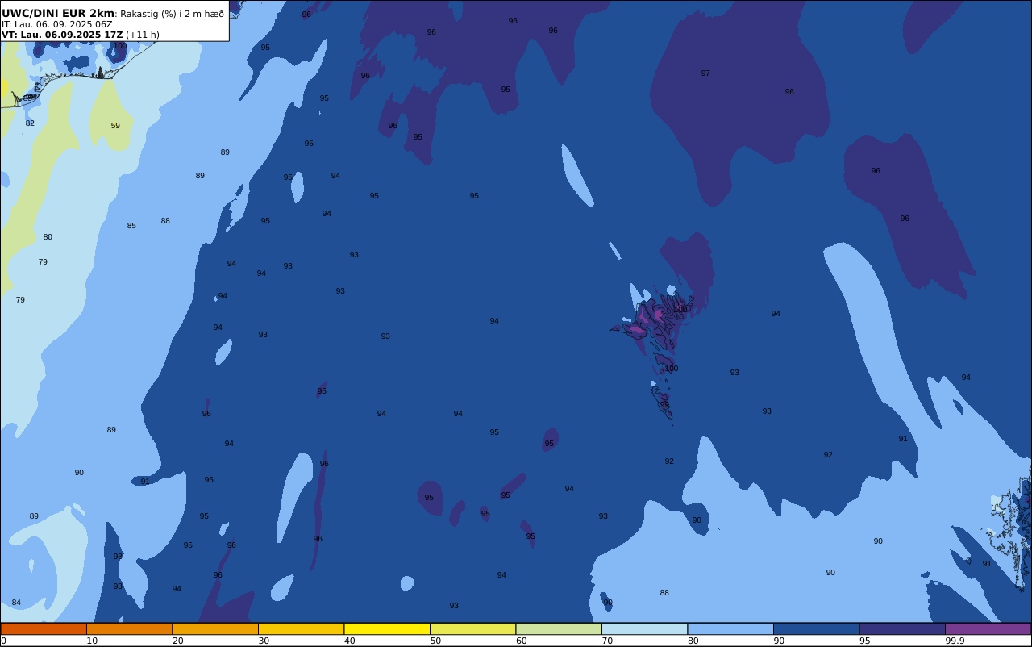Click the legend tick label '0'
This screenshot has width=1032, height=647.
(3, 641)
